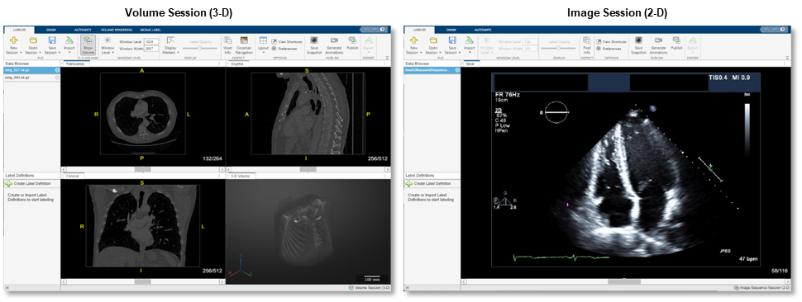Viewport: 802px width, 302px height.
Task: Click Label Opacity slider in Volume Session window
Action: (200, 48)
